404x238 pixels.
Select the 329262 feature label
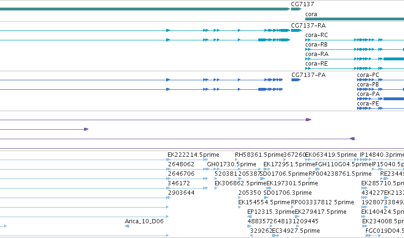261,231
